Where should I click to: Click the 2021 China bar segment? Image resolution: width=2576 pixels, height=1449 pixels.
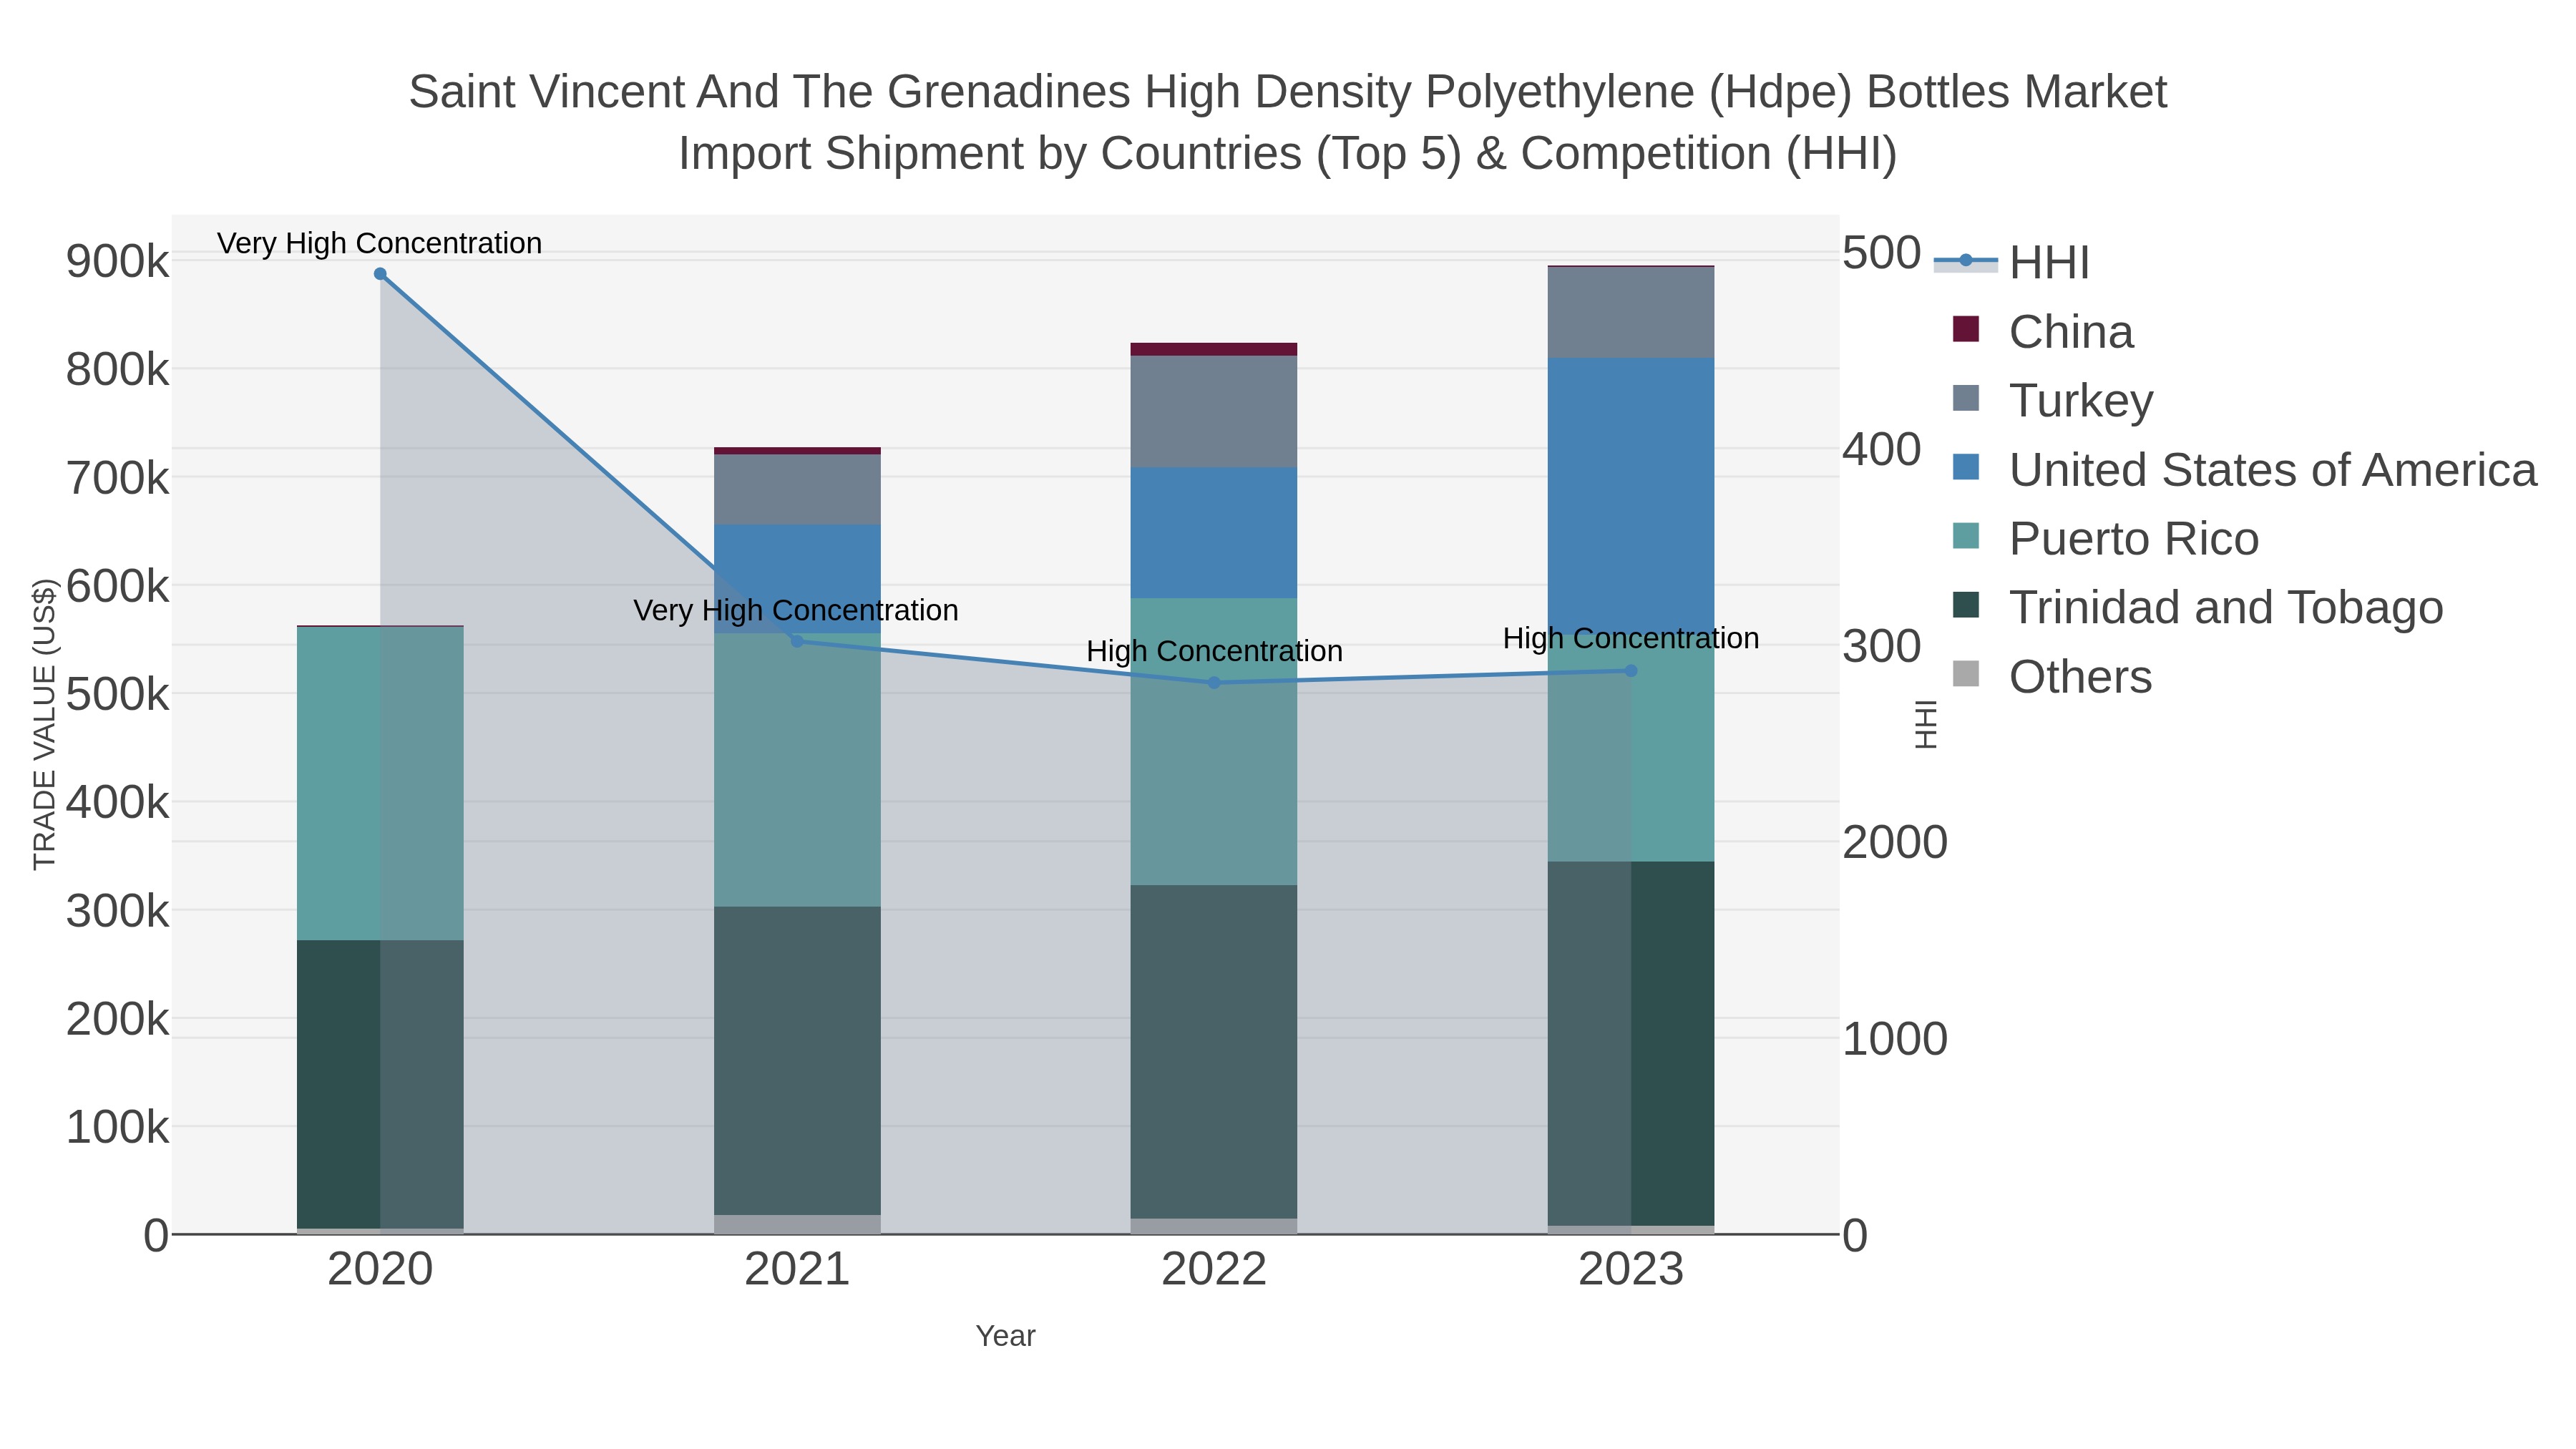click(x=797, y=451)
